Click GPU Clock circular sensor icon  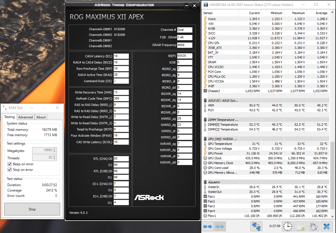coord(205,158)
